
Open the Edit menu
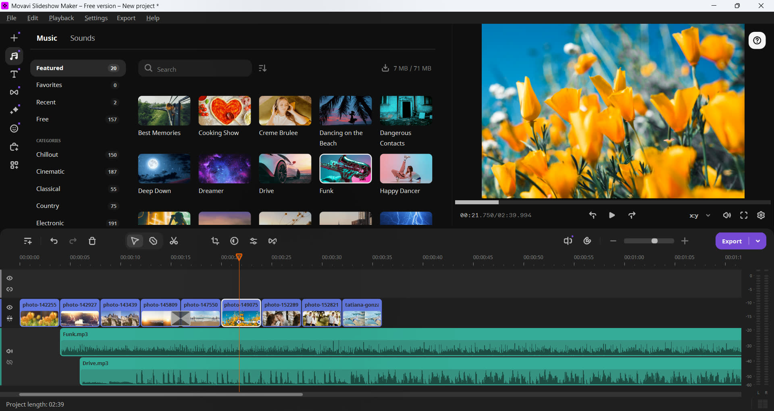(x=33, y=18)
